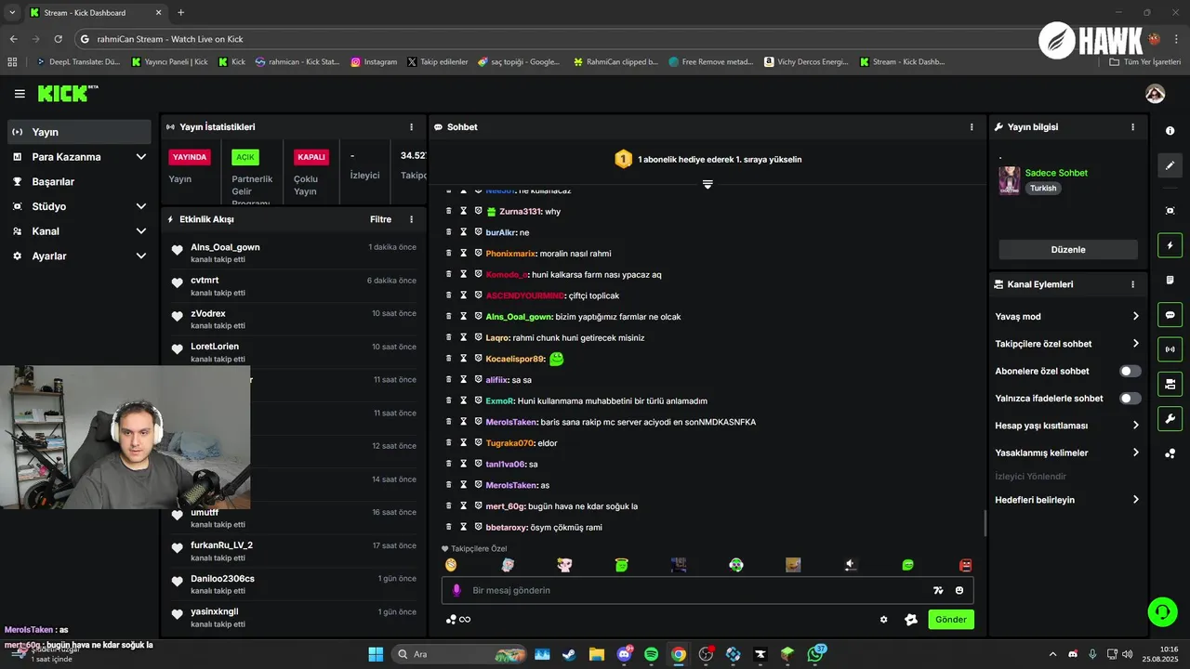Open the Etkinlik Akışı three-dot menu
The width and height of the screenshot is (1190, 669).
point(412,219)
